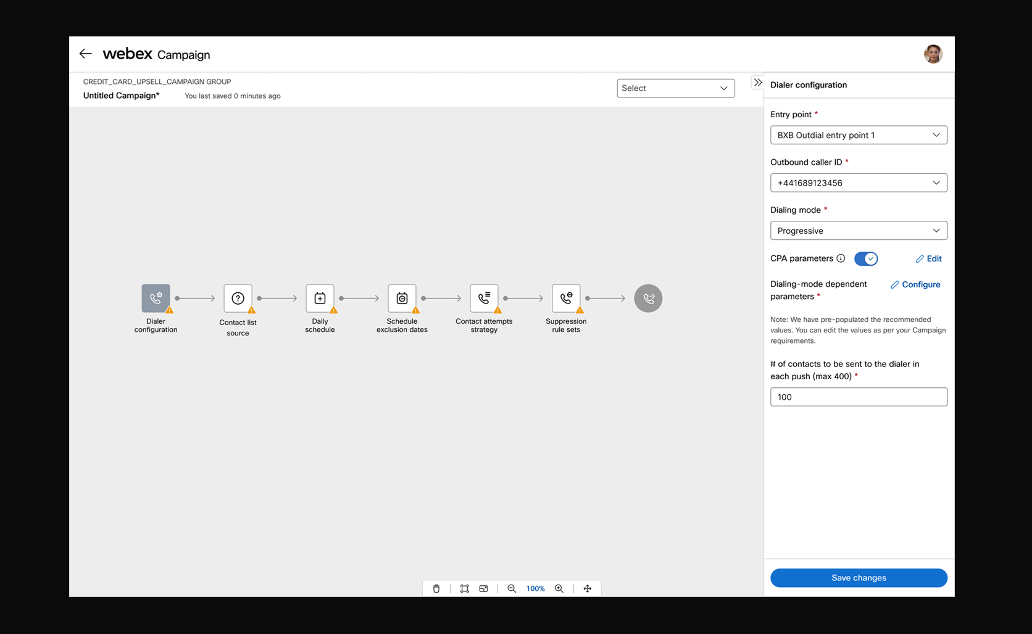Click the end call node circle
Image resolution: width=1032 pixels, height=634 pixels.
pos(648,298)
